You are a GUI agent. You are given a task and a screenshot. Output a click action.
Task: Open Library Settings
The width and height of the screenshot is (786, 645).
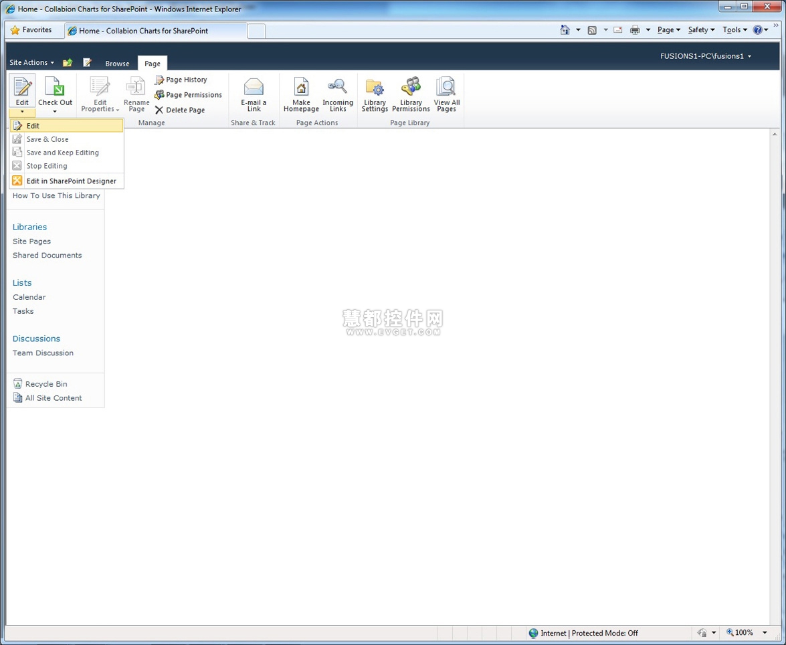(375, 94)
